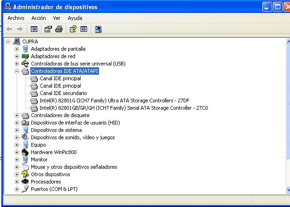Open the Archivo menu

pyautogui.click(x=16, y=18)
